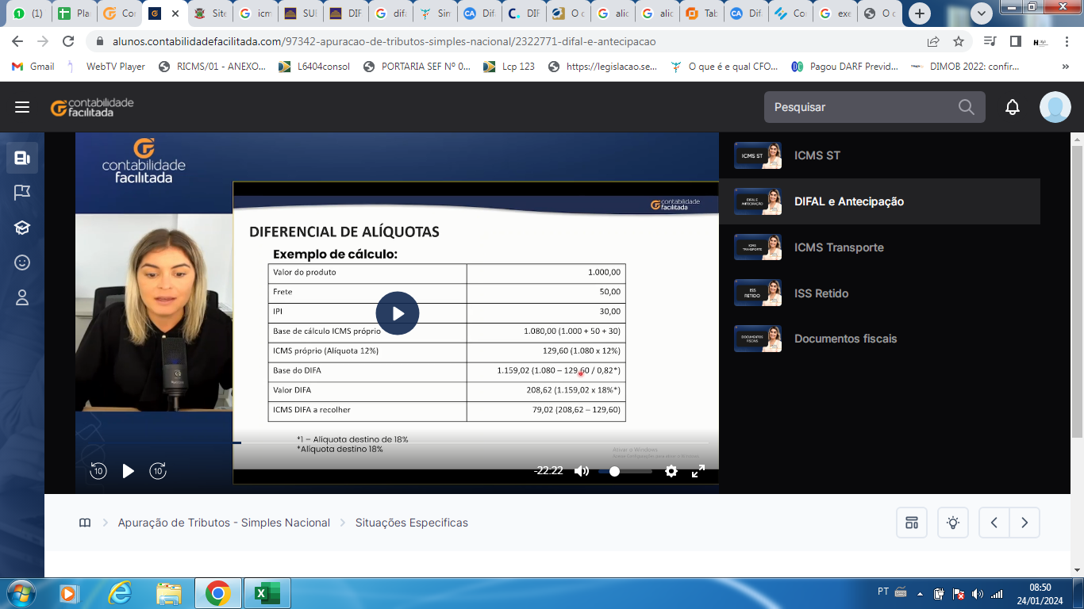Viewport: 1084px width, 609px height.
Task: Open the WebTV Player bookmark
Action: click(x=106, y=67)
